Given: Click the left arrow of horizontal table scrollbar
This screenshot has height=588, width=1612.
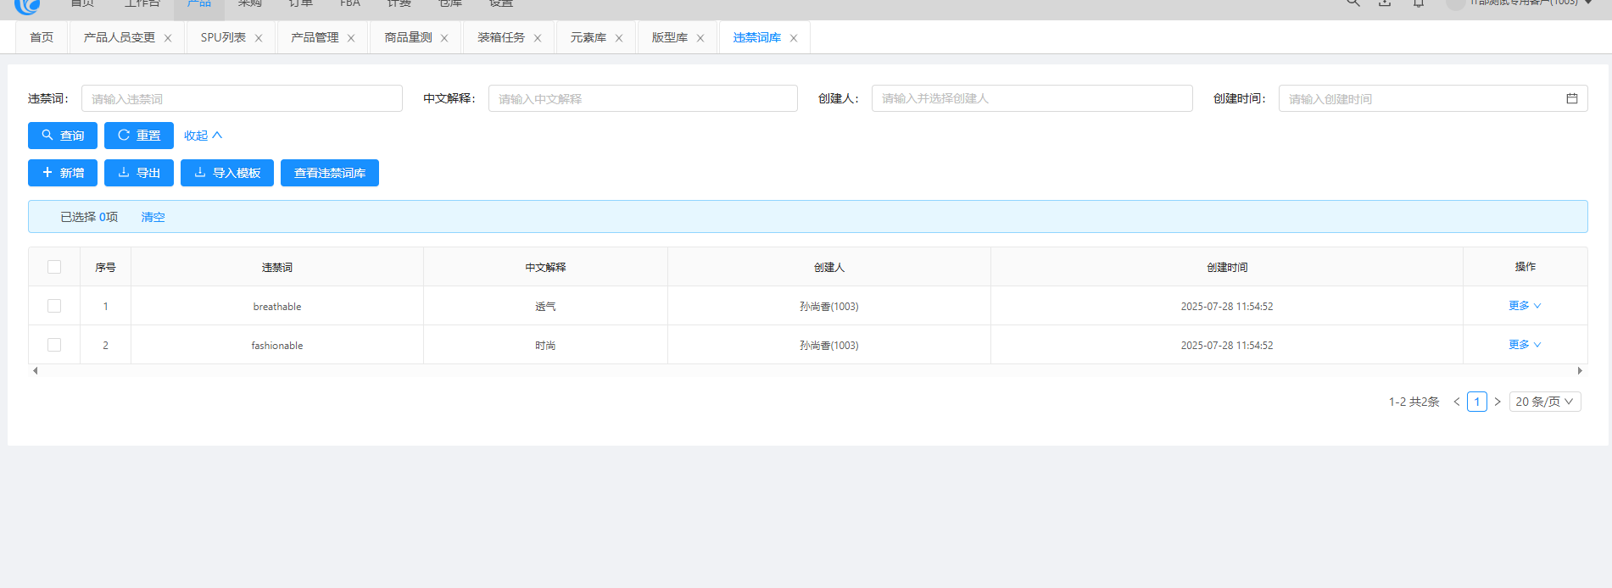Looking at the screenshot, I should (x=35, y=370).
